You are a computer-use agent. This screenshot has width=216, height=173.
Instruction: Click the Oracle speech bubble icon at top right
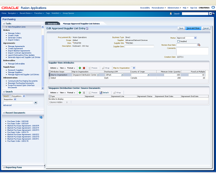pos(213,7)
